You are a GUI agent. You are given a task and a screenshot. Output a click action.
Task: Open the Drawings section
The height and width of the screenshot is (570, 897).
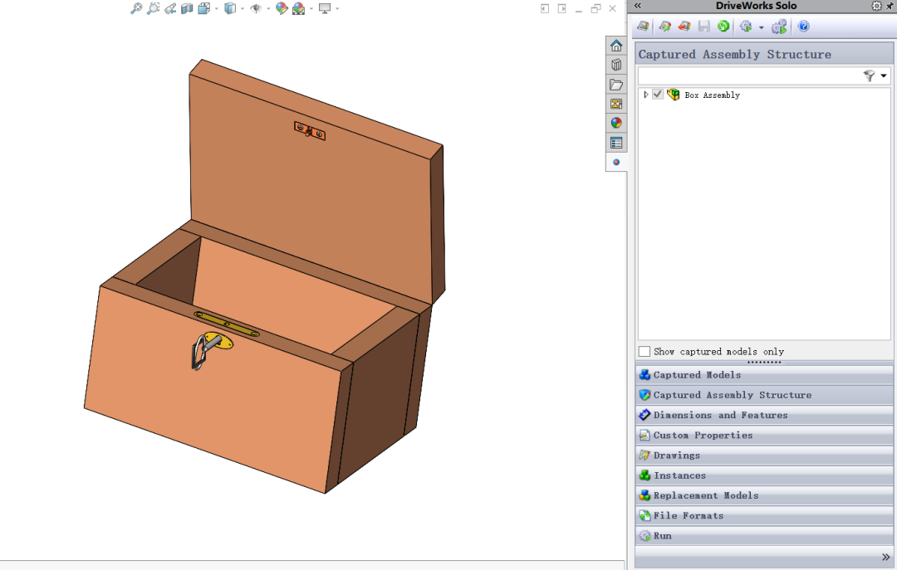click(x=764, y=455)
